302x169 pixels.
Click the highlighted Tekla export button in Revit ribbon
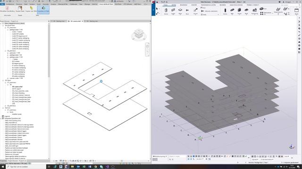point(43,9)
